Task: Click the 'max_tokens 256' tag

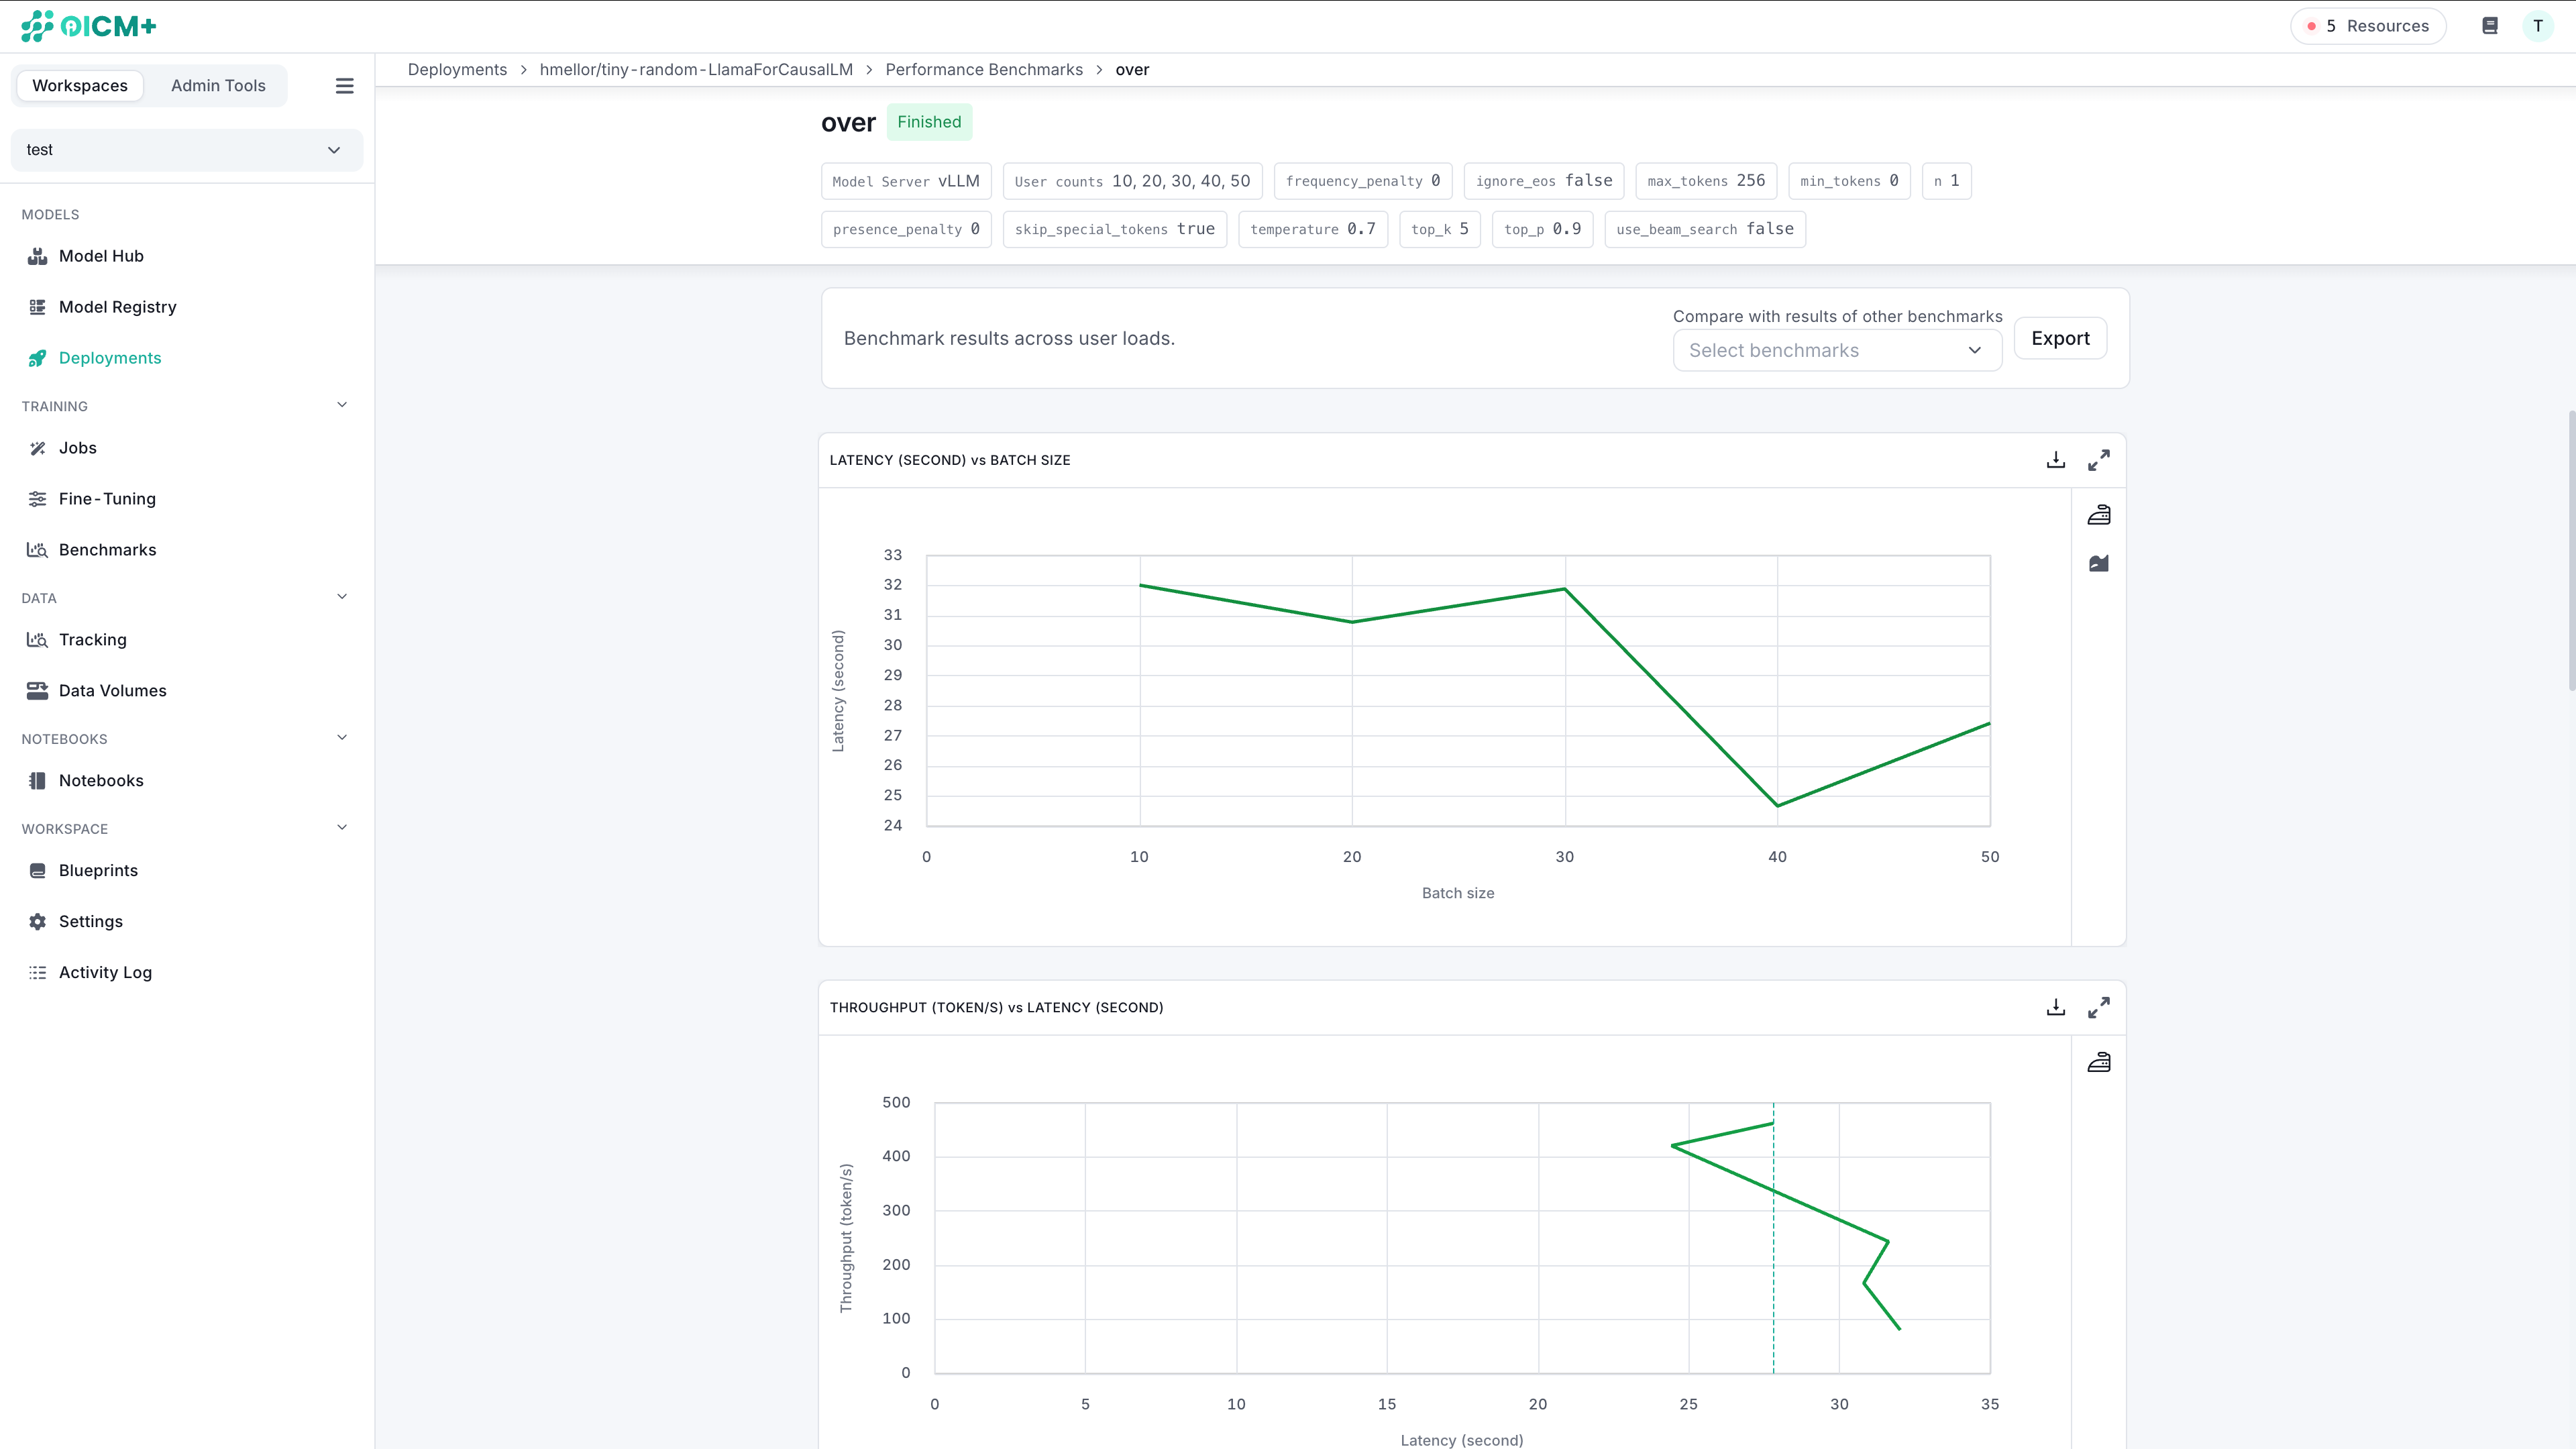Action: point(1706,181)
